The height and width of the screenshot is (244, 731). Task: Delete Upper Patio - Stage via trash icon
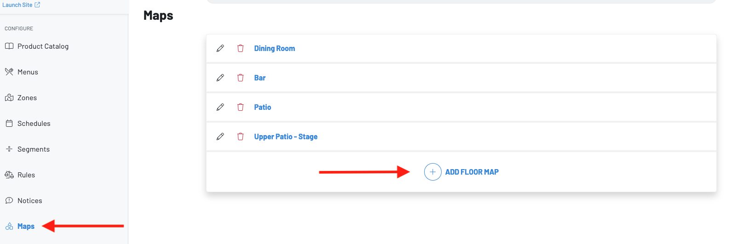pyautogui.click(x=240, y=136)
